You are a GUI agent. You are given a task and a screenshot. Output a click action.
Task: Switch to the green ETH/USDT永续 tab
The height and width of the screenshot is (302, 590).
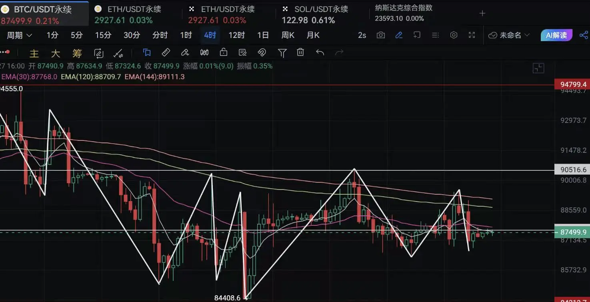click(128, 14)
